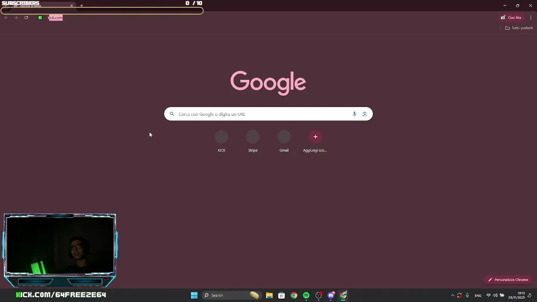The image size is (537, 302).
Task: Click the sync tray icon with red badge
Action: point(459,295)
